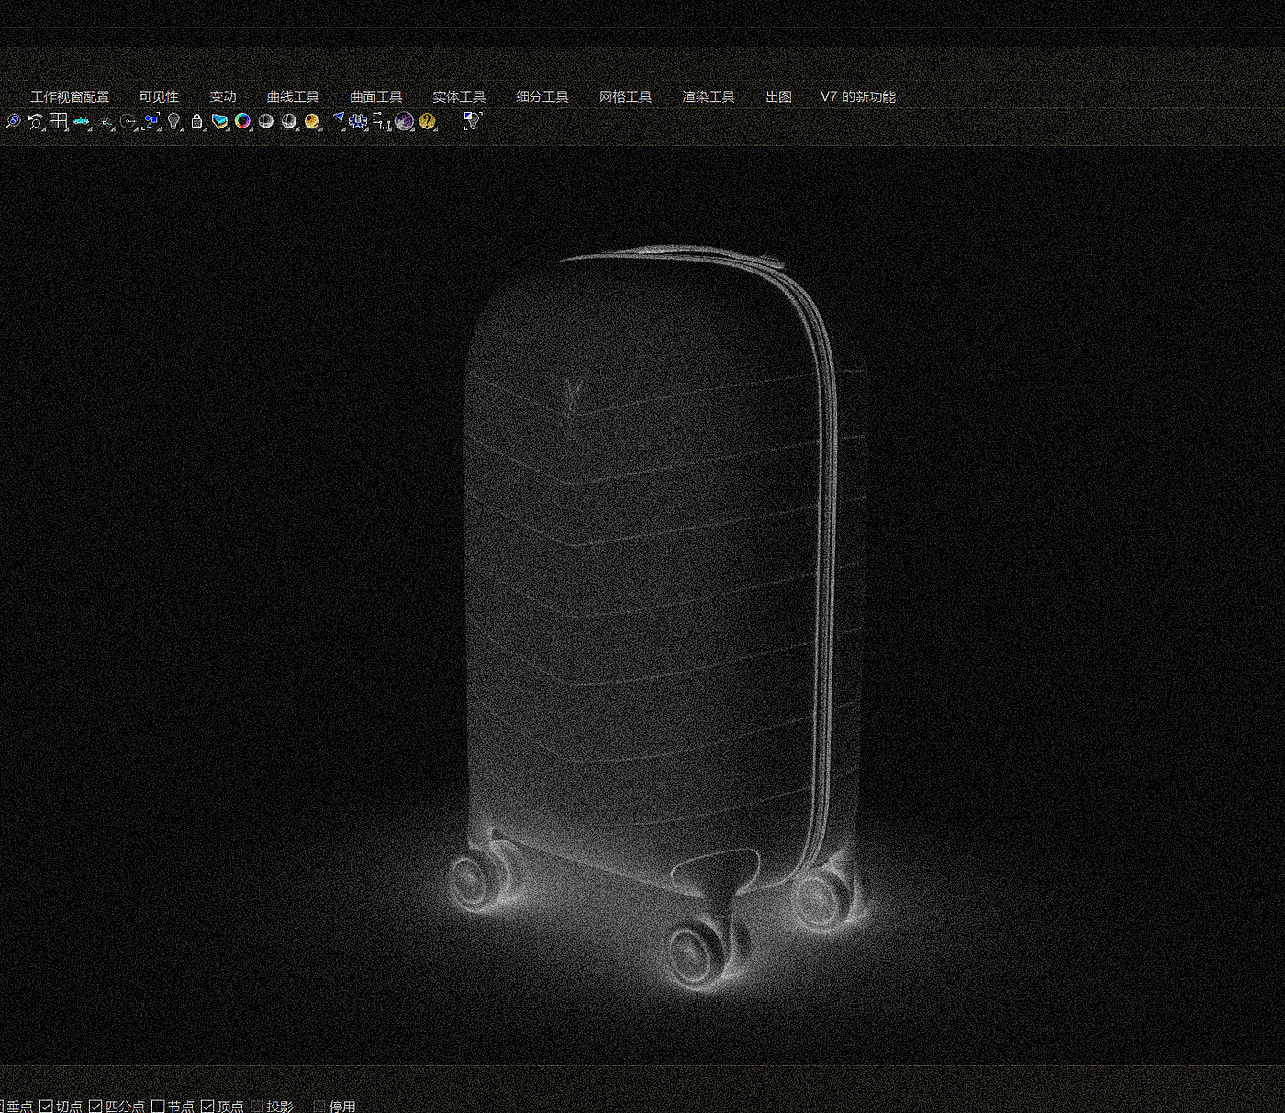Click the blue gear options icon
Image resolution: width=1285 pixels, height=1113 pixels.
[x=358, y=121]
